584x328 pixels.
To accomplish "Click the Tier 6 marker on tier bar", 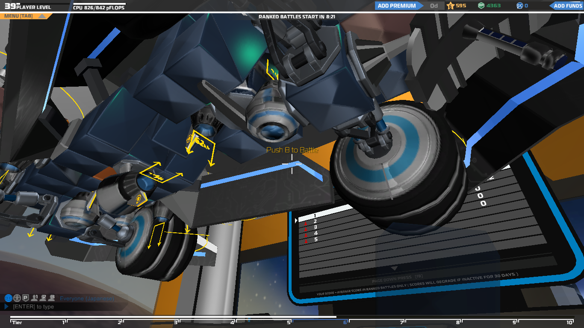I will tap(345, 322).
